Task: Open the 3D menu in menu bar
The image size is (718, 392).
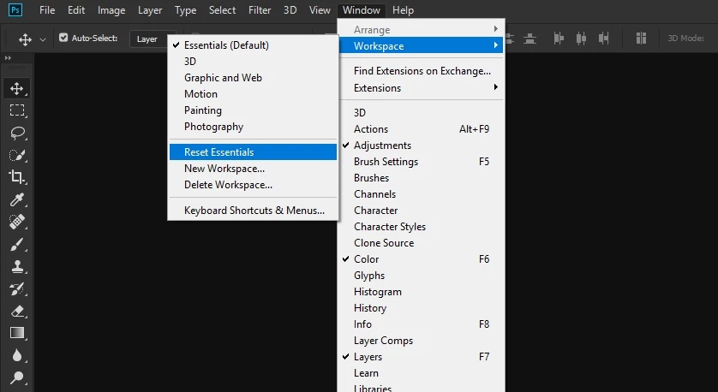Action: 290,10
